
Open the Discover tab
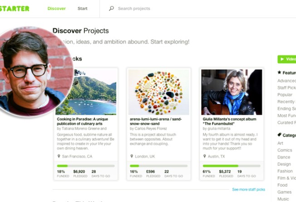[57, 9]
